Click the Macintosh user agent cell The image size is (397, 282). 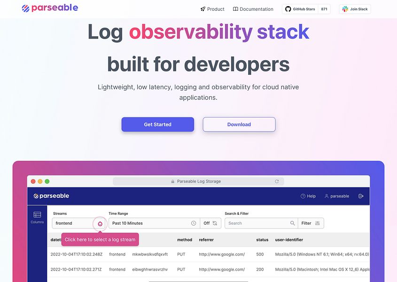pos(322,269)
